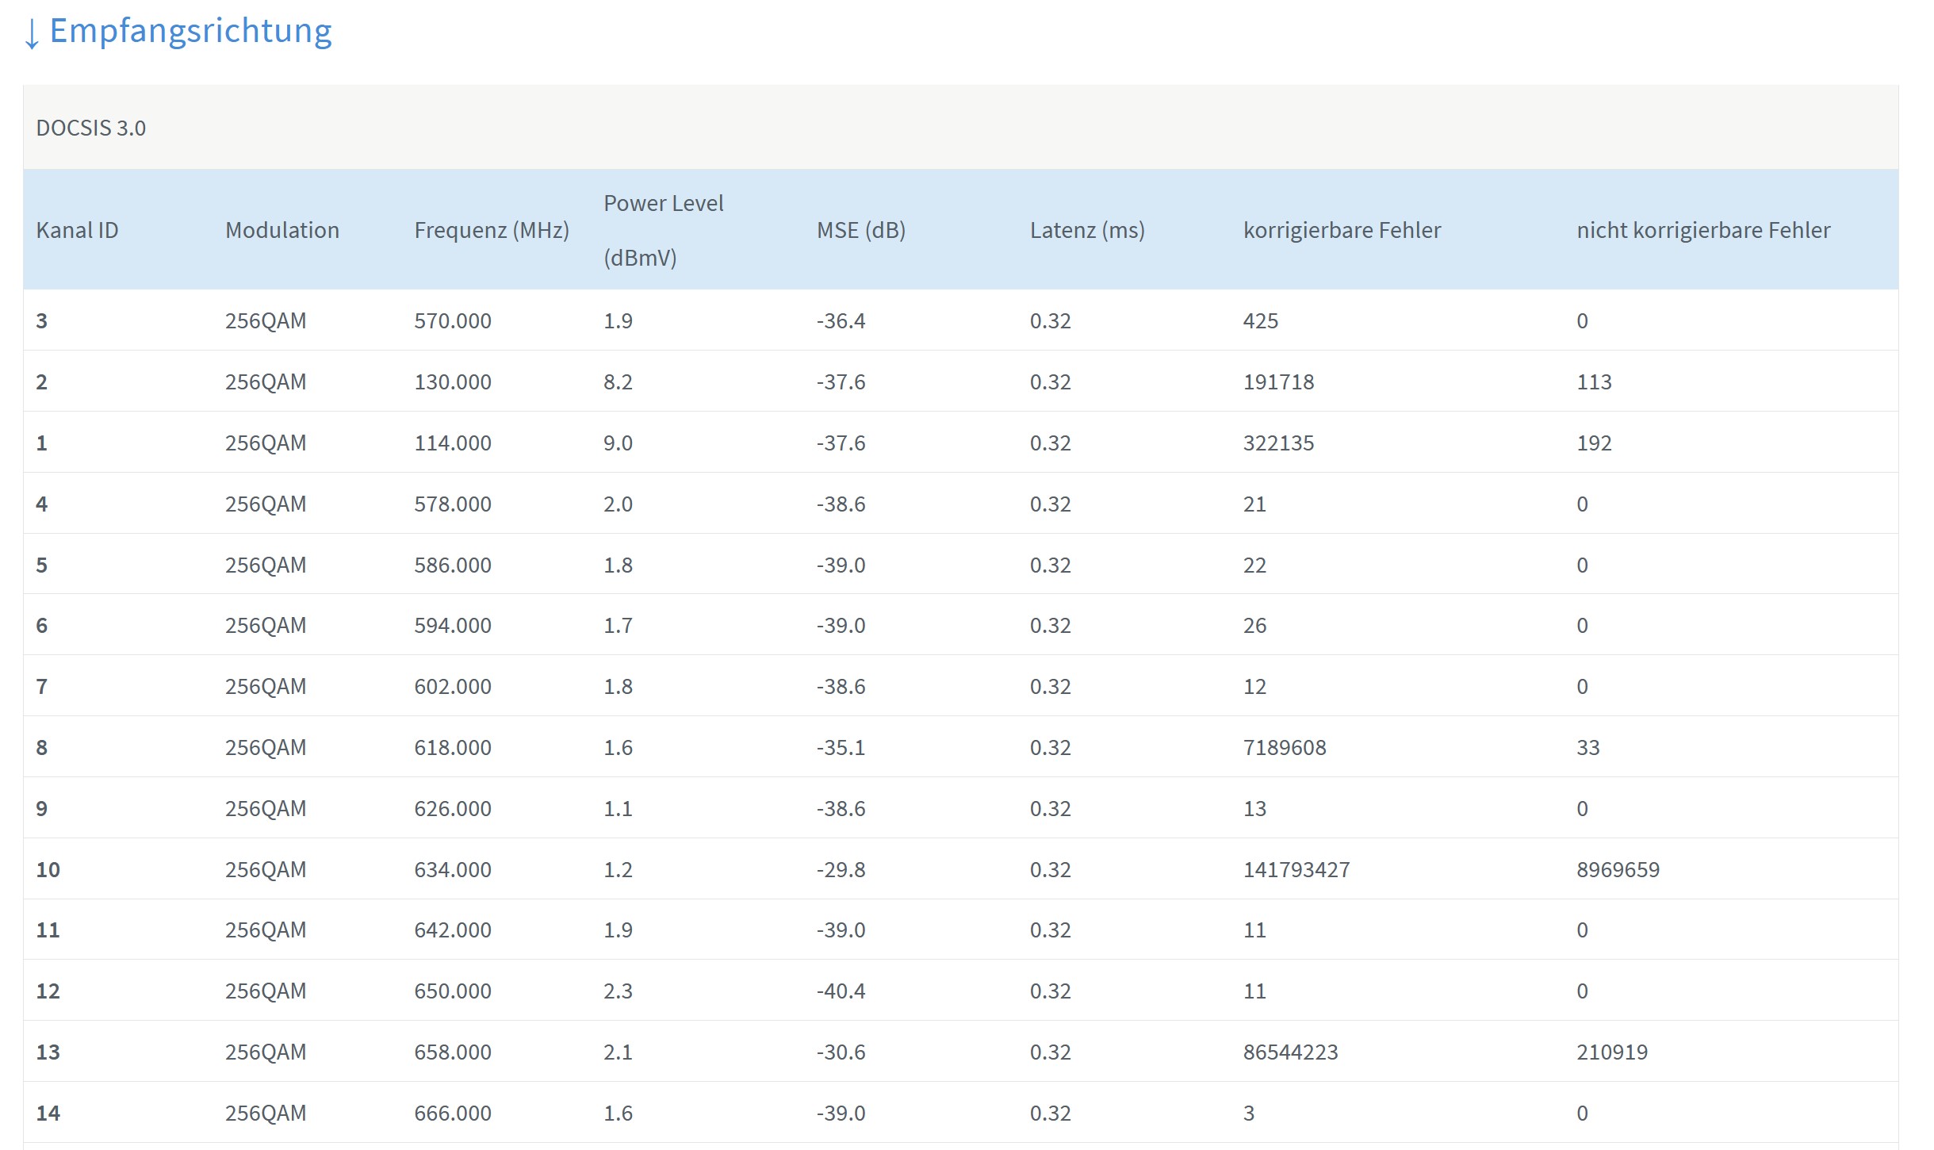Viewport: 1934px width, 1150px height.
Task: Click the nicht korrigierbare Fehler header
Action: (1702, 230)
